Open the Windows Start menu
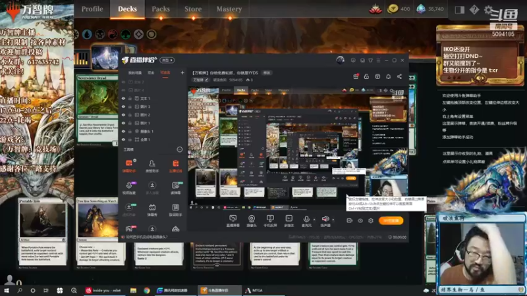527x296 pixels. (x=7, y=290)
